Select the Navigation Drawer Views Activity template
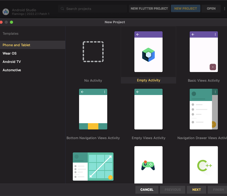Image resolution: width=227 pixels, height=196 pixels. click(204, 109)
